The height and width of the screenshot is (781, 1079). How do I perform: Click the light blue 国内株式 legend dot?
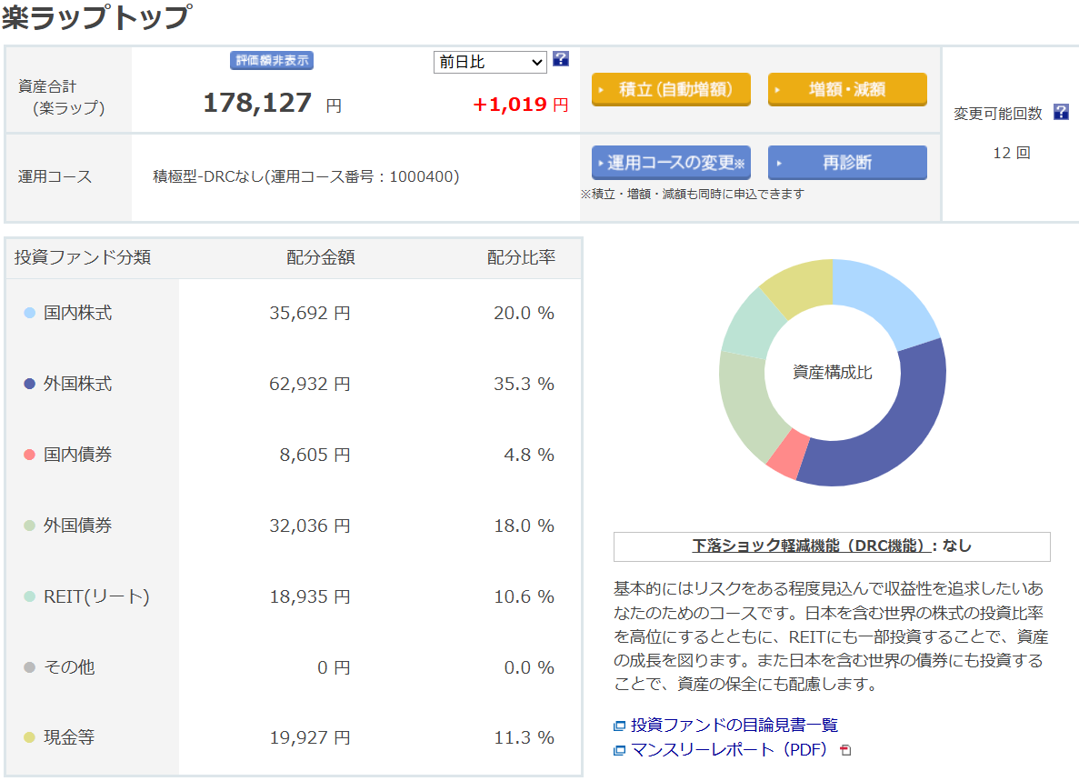30,313
